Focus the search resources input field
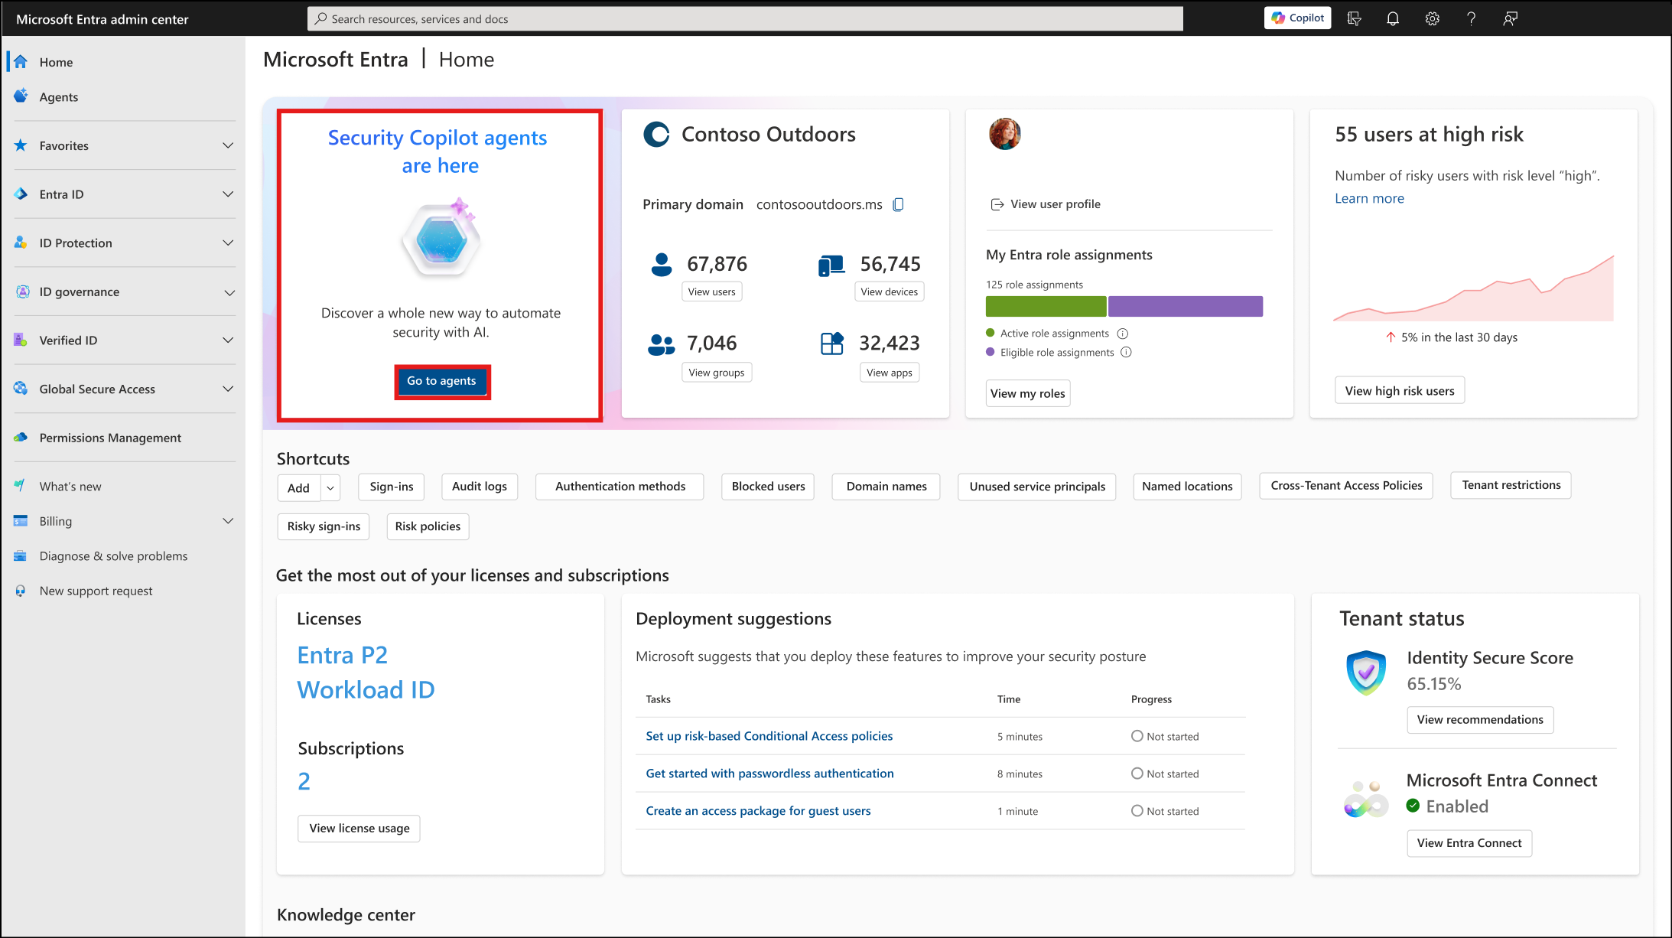 pos(745,18)
